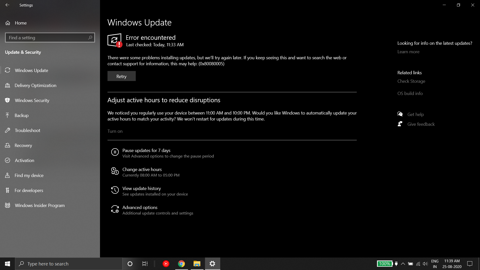Turn on automatic active hours
Image resolution: width=480 pixels, height=270 pixels.
(x=115, y=131)
